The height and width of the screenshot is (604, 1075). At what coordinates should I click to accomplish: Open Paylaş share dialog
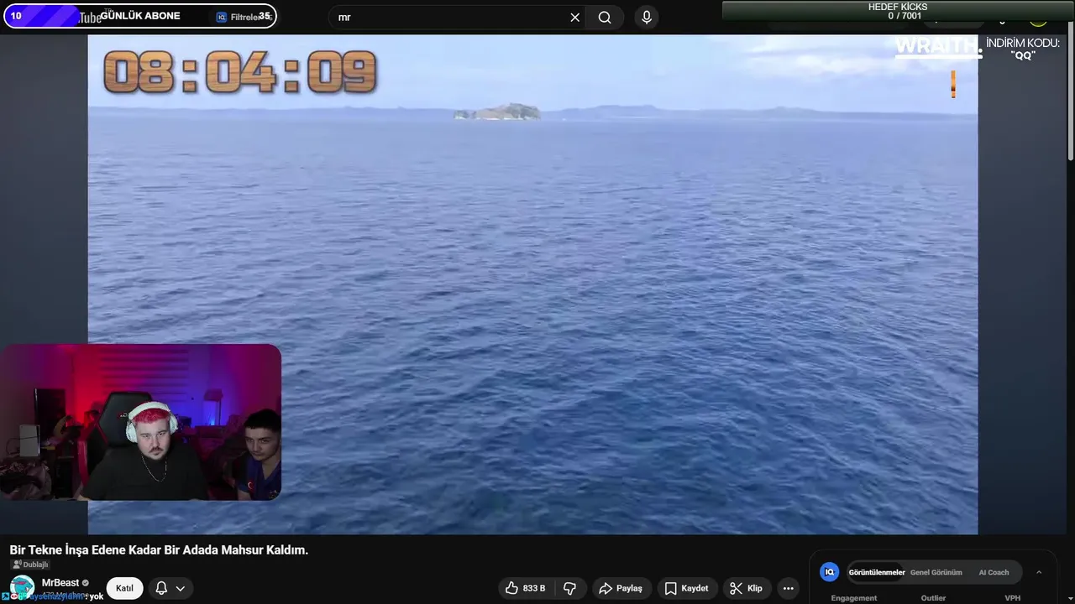(621, 588)
